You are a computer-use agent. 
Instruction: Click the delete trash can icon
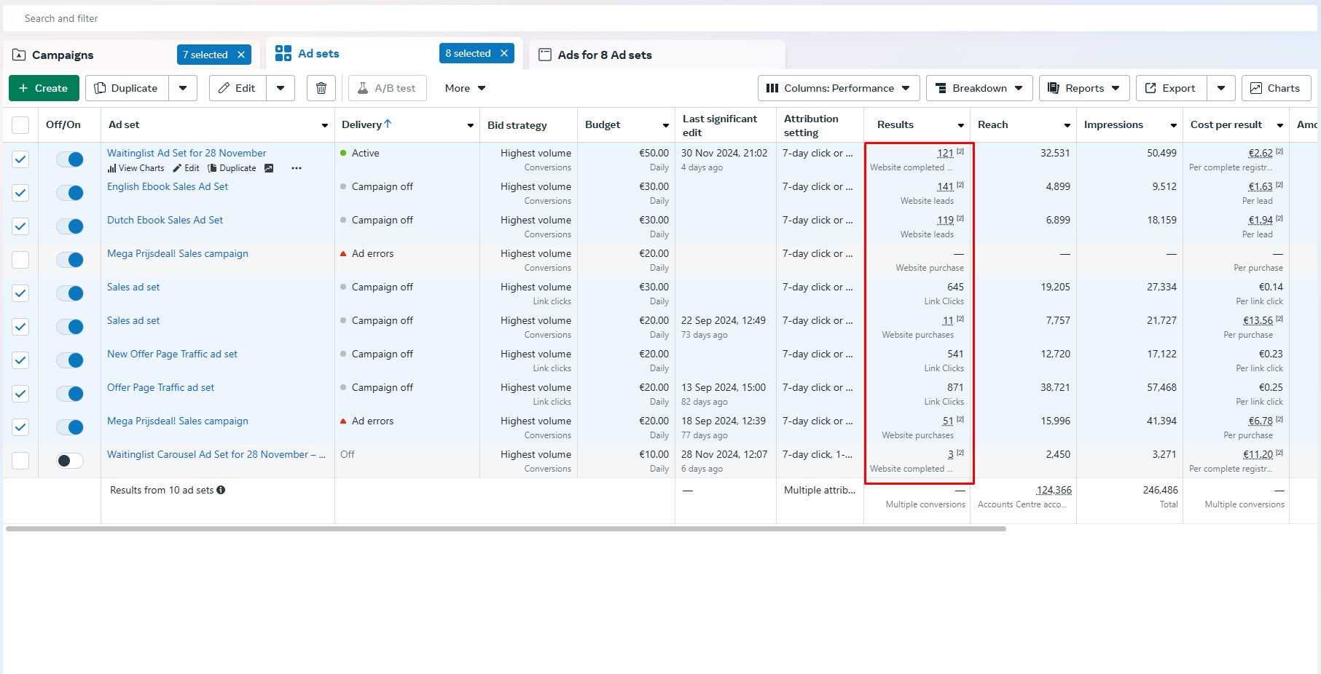coord(321,88)
